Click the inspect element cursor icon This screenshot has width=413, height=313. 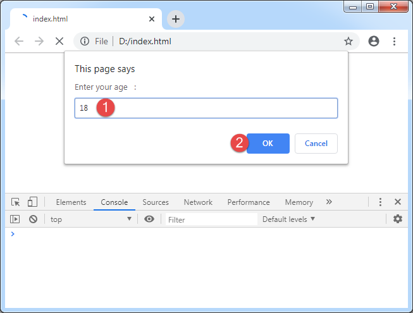(x=16, y=202)
